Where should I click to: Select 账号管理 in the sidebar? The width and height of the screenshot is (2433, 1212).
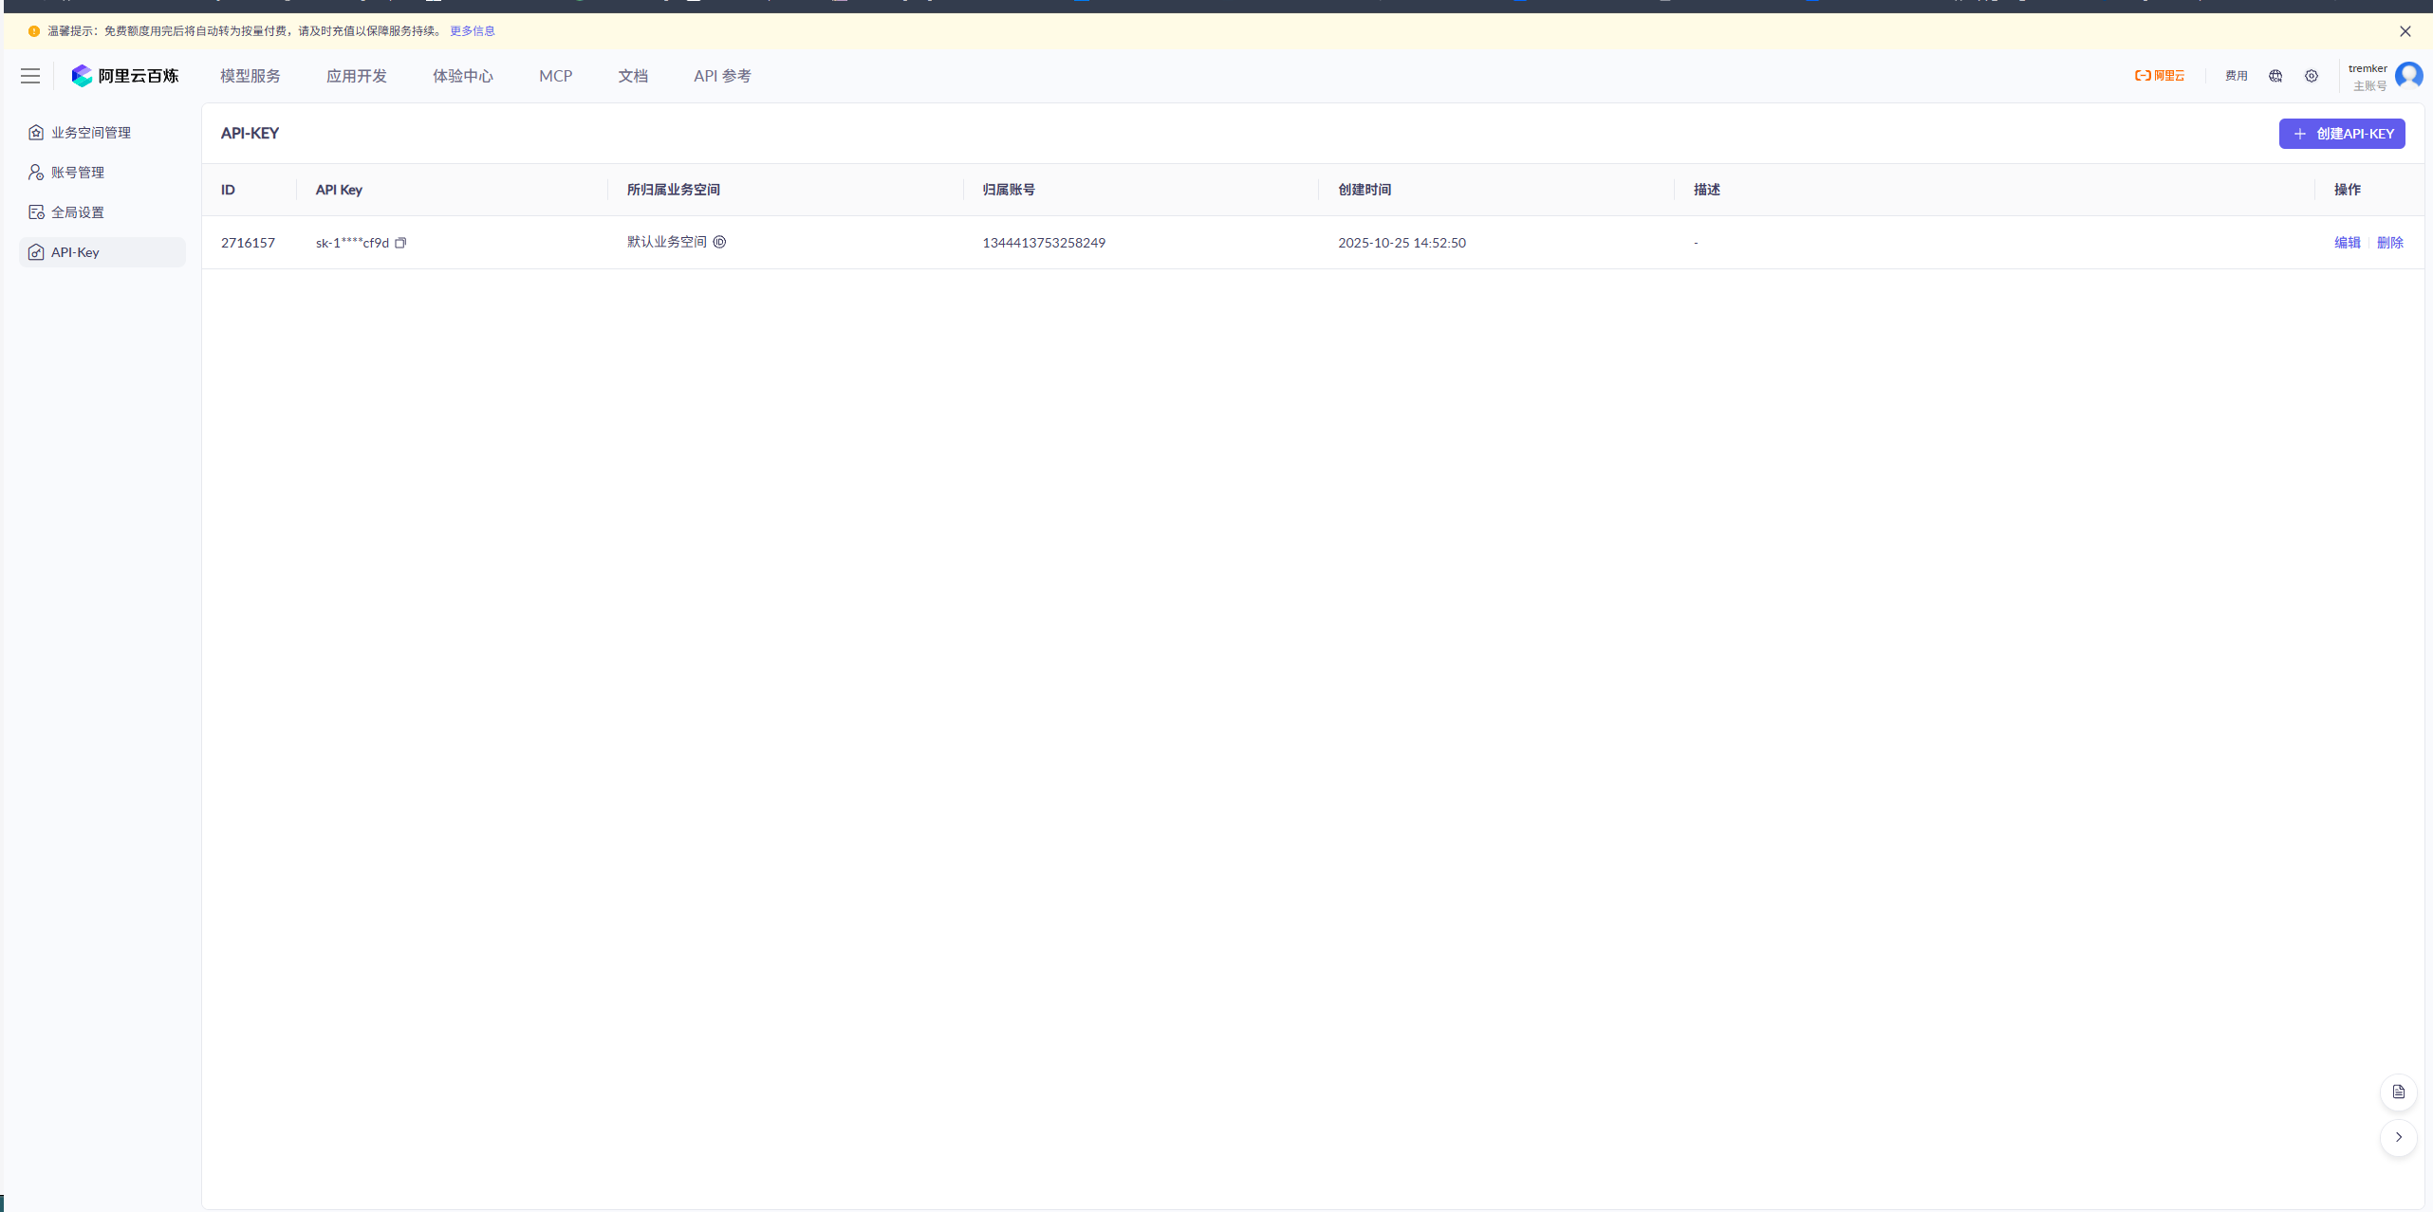pos(78,173)
